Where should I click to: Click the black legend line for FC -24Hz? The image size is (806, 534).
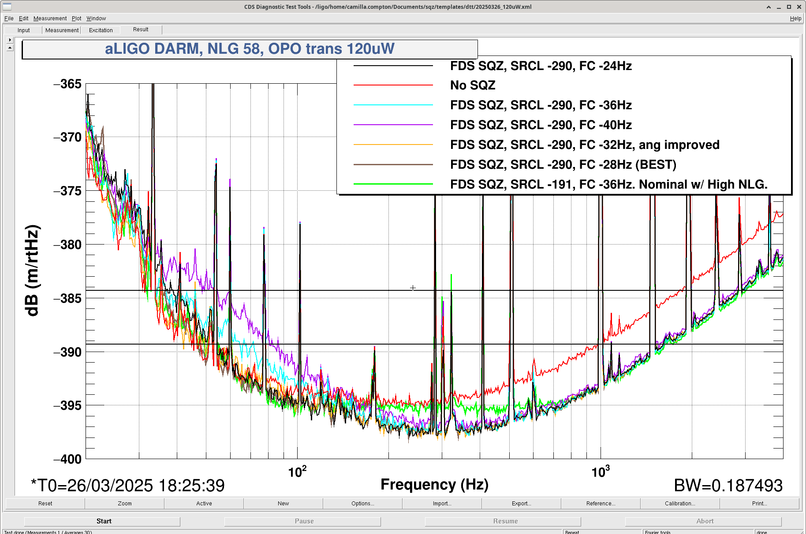[x=393, y=66]
